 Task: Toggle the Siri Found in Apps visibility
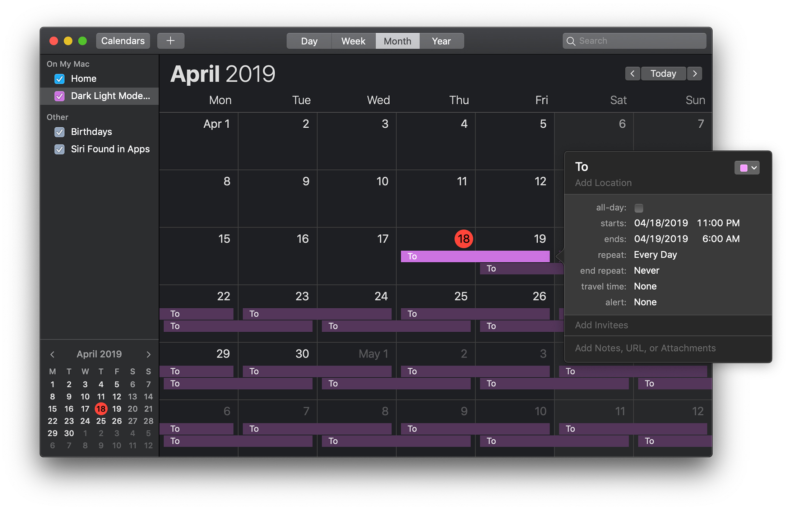pyautogui.click(x=58, y=149)
